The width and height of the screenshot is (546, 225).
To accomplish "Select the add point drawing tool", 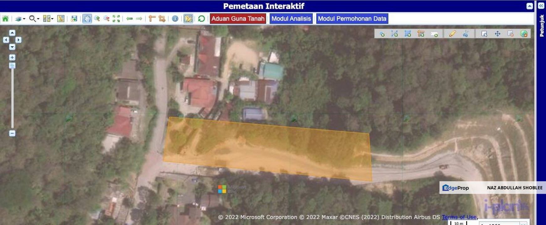I will point(382,34).
